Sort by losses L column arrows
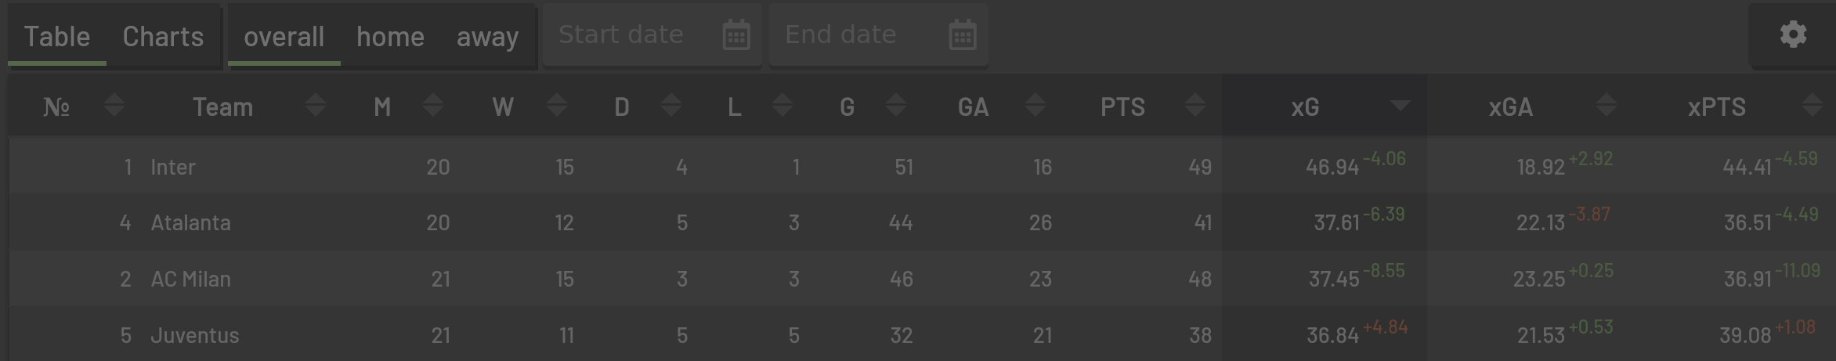The image size is (1836, 361). coord(782,105)
